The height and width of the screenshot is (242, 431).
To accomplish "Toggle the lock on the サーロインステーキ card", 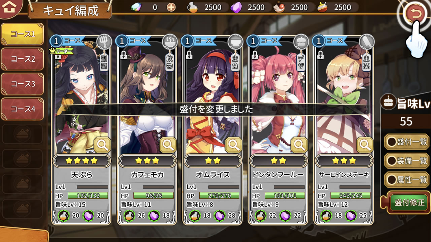I will click(x=320, y=55).
